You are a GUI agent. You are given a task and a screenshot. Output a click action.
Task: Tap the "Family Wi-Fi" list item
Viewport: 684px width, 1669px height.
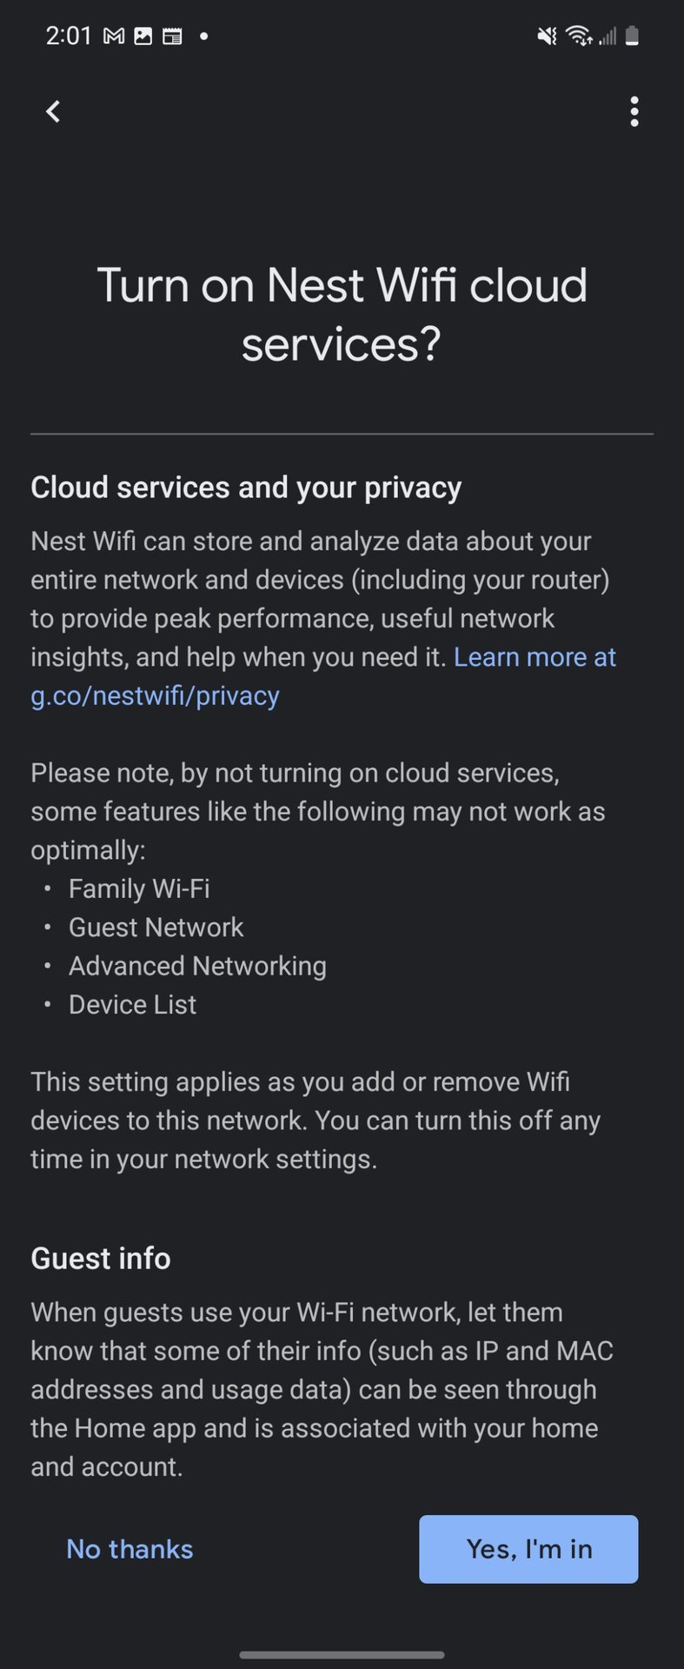click(139, 888)
